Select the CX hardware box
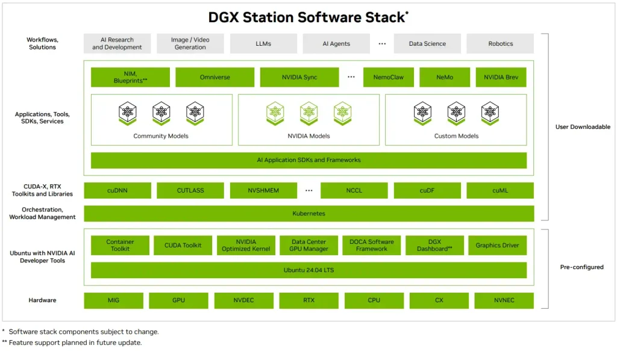The width and height of the screenshot is (617, 351). pyautogui.click(x=439, y=300)
